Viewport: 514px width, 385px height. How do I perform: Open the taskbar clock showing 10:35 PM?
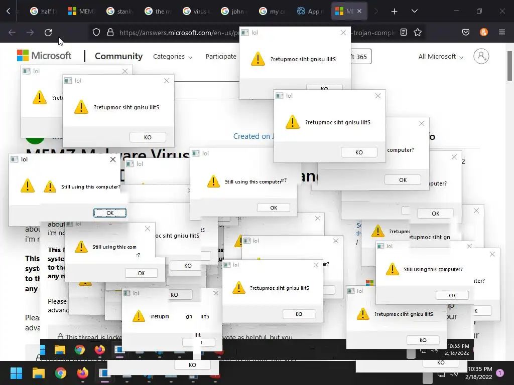[x=479, y=373]
